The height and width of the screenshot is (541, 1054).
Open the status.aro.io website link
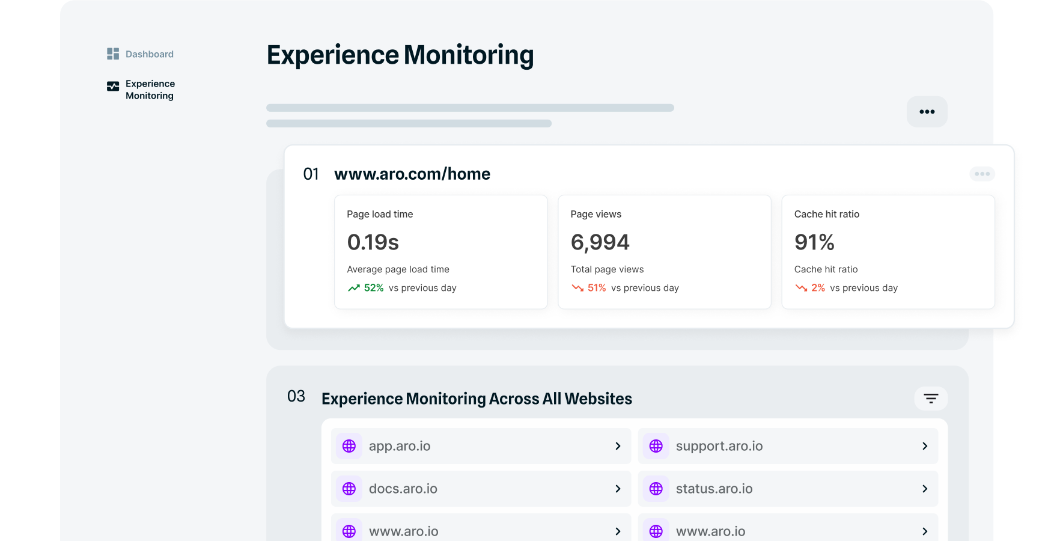click(x=714, y=489)
